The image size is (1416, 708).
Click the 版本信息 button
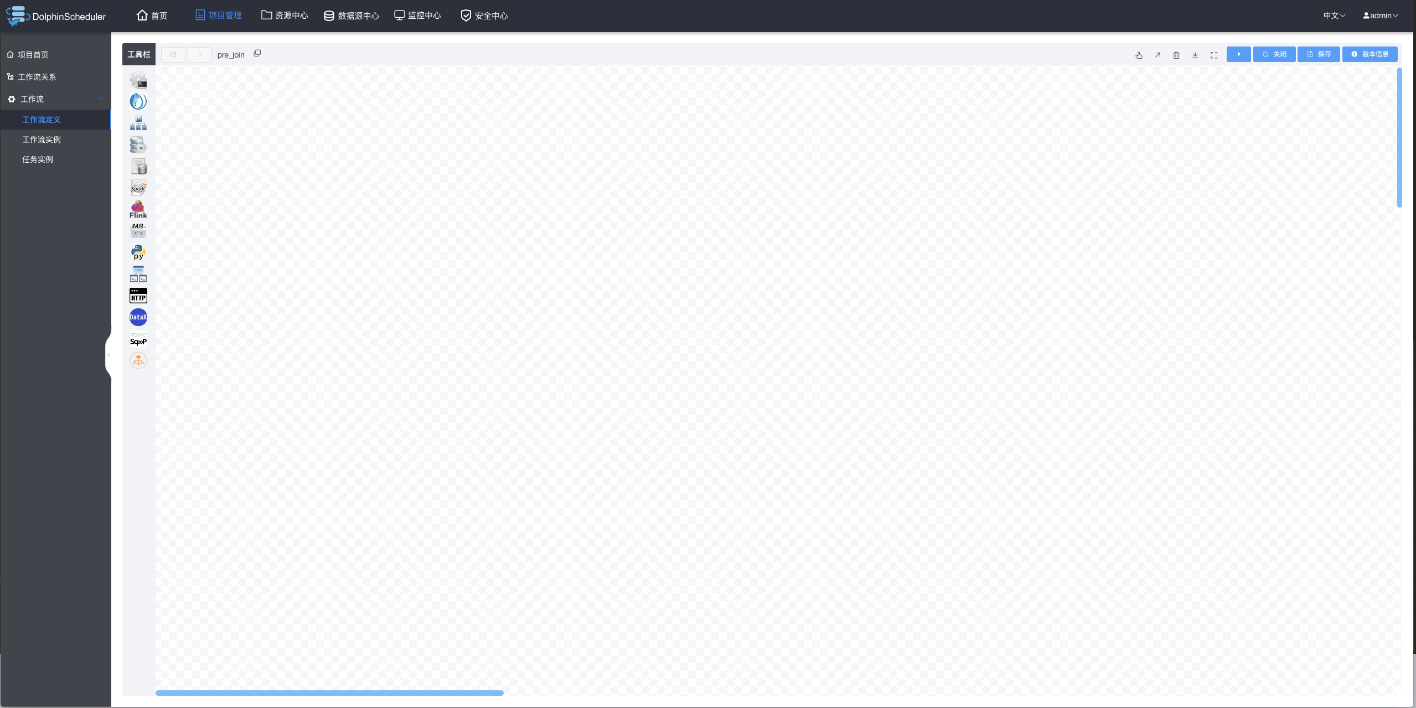(1371, 54)
